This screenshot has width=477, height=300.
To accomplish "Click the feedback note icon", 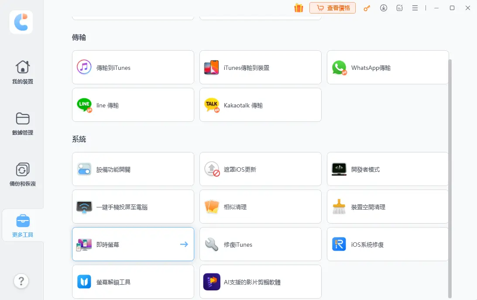I will 399,8.
